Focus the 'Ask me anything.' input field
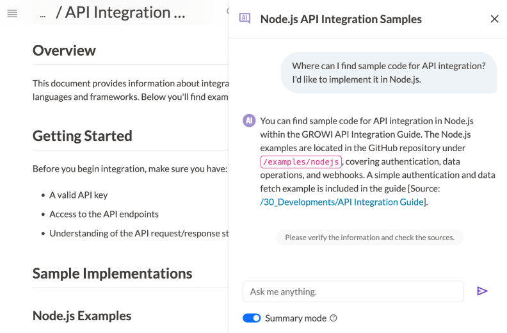The width and height of the screenshot is (507, 333). click(353, 291)
